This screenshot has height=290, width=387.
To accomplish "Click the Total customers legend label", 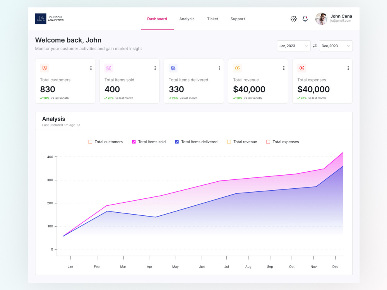I will pos(109,142).
